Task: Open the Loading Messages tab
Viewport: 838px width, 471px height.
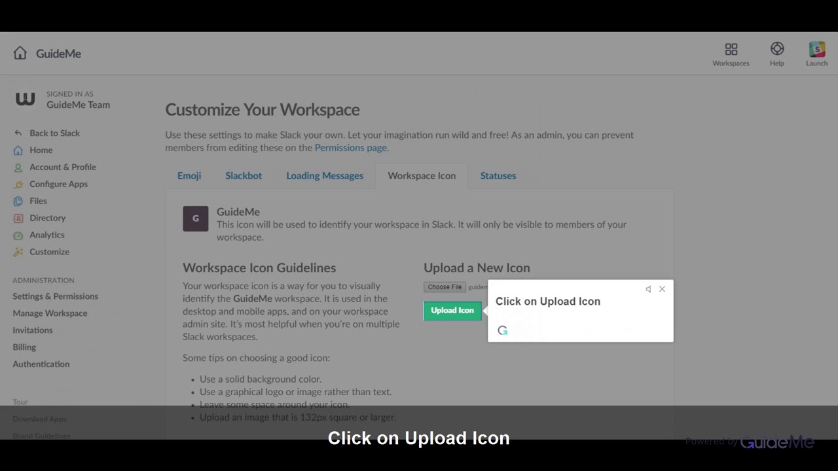Action: [x=325, y=175]
